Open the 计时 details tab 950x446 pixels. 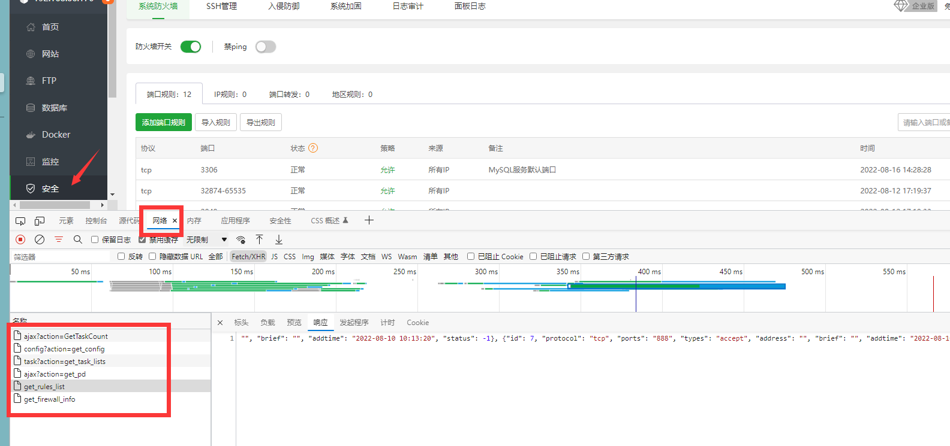pyautogui.click(x=387, y=323)
